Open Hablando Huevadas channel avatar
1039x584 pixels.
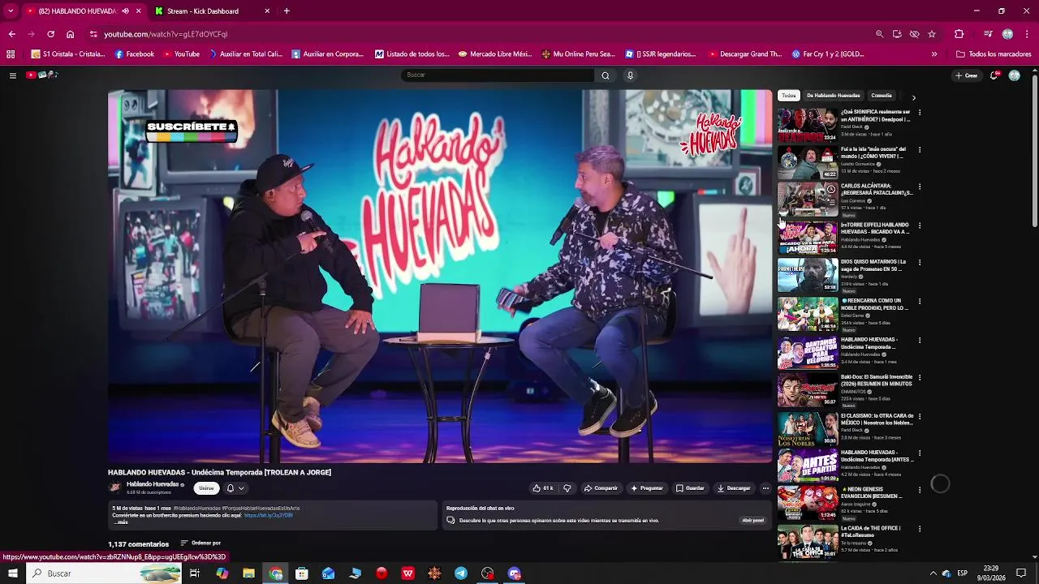(x=115, y=487)
